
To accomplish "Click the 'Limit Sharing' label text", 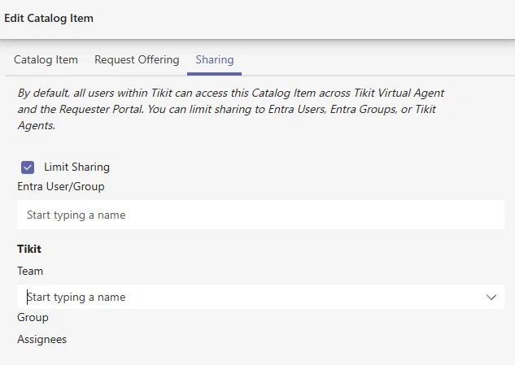I will (x=76, y=167).
